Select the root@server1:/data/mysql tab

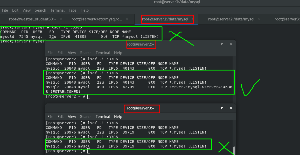tap(165, 19)
